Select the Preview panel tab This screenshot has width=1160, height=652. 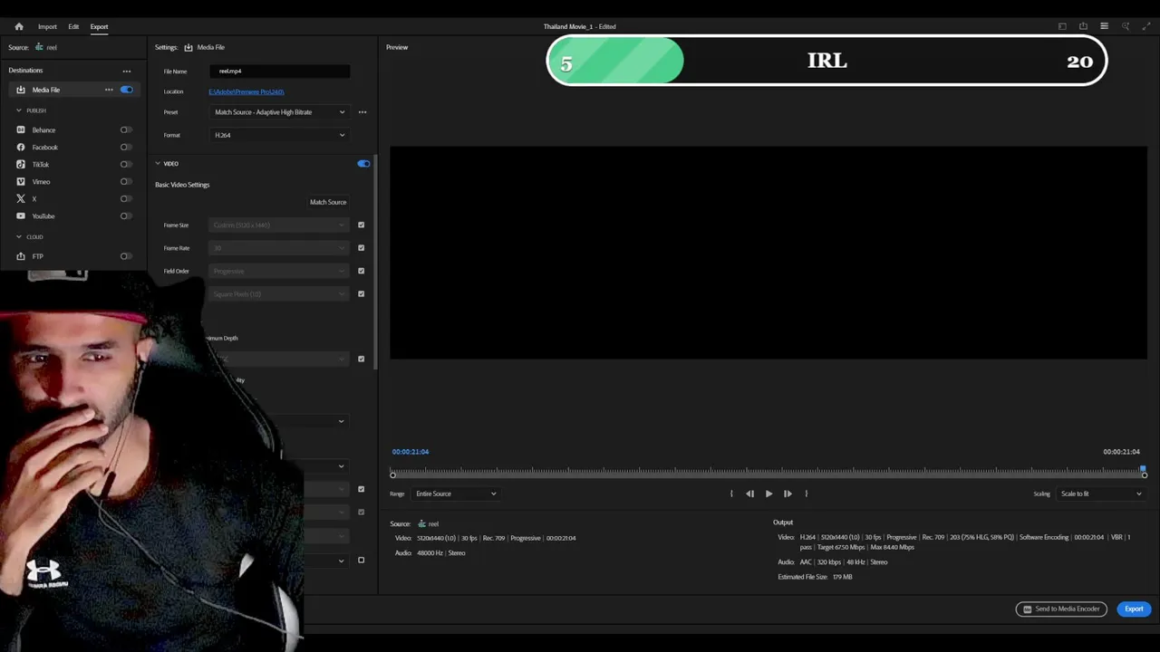[x=397, y=47]
